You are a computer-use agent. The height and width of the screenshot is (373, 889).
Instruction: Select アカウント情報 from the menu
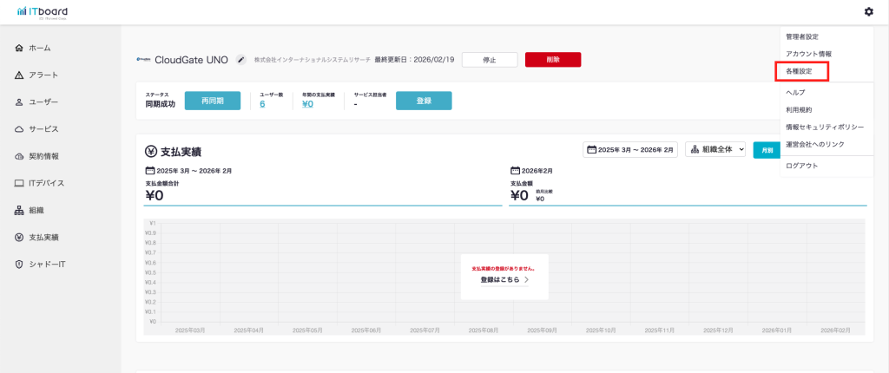808,54
